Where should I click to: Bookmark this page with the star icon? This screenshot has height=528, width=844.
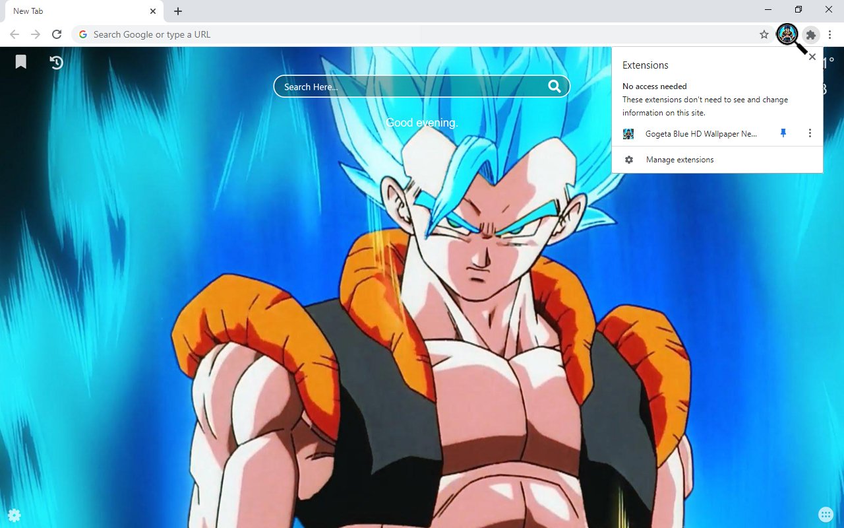click(x=764, y=34)
